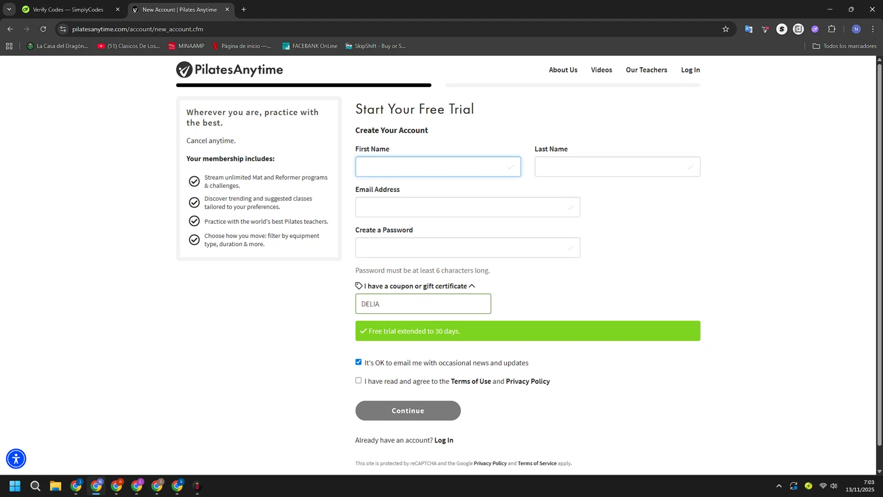This screenshot has height=497, width=883.
Task: Open the Privacy Policy link beside Terms of Use
Action: click(x=527, y=381)
